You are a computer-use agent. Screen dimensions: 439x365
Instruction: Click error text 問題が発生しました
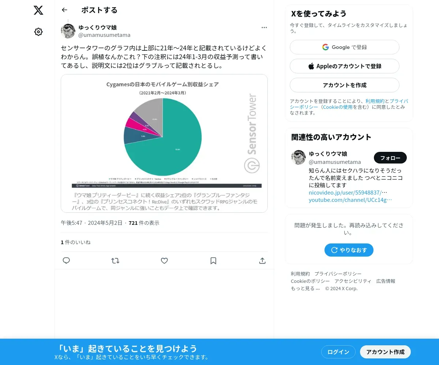349,229
